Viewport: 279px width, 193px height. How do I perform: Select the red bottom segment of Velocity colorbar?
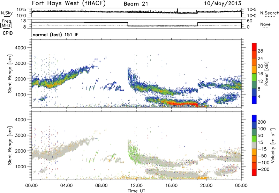tap(254, 172)
